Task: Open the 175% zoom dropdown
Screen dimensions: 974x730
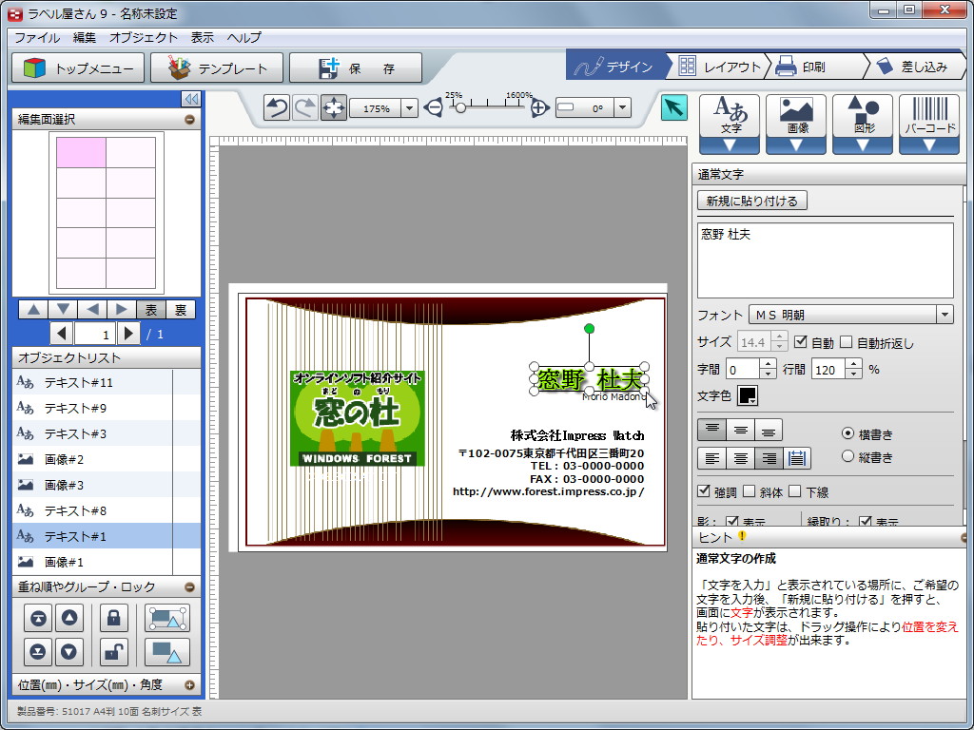Action: tap(409, 108)
